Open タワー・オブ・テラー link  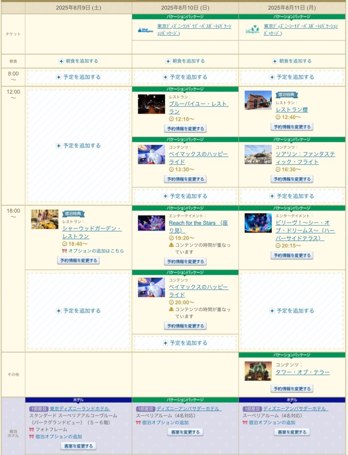click(x=302, y=372)
